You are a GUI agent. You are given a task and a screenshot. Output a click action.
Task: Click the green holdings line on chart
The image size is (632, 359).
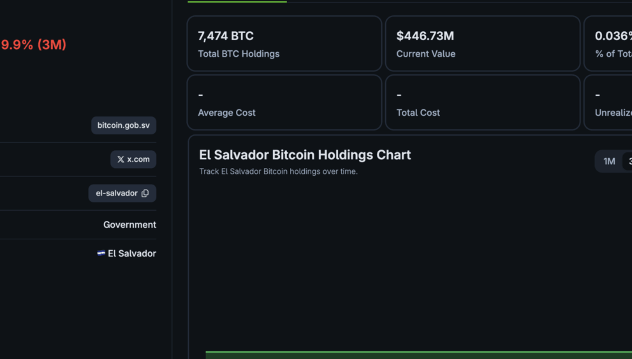419,352
